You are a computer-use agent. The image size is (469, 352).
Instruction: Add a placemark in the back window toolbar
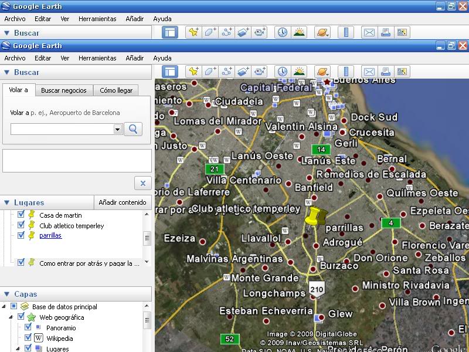193,32
